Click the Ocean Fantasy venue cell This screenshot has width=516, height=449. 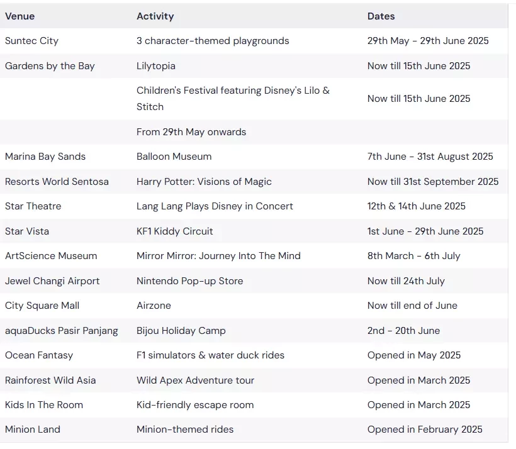point(39,355)
